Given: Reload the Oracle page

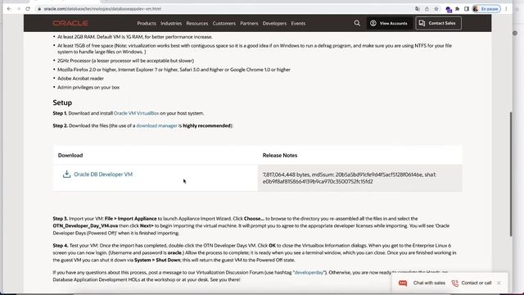Looking at the screenshot, I should (28, 9).
